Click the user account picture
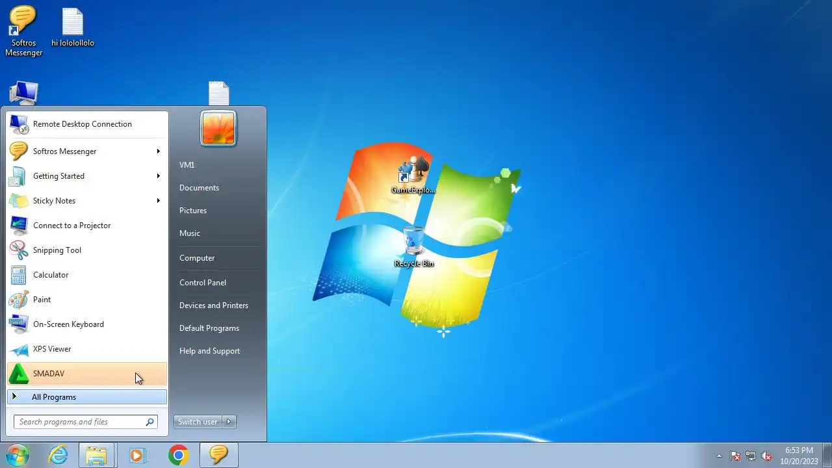The width and height of the screenshot is (832, 468). (218, 128)
